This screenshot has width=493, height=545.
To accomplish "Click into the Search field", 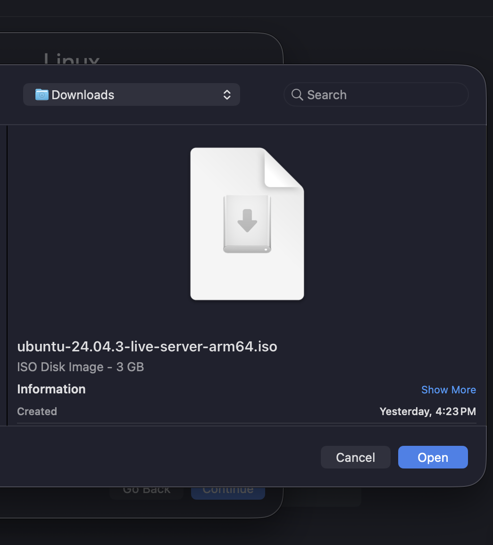I will click(x=376, y=94).
